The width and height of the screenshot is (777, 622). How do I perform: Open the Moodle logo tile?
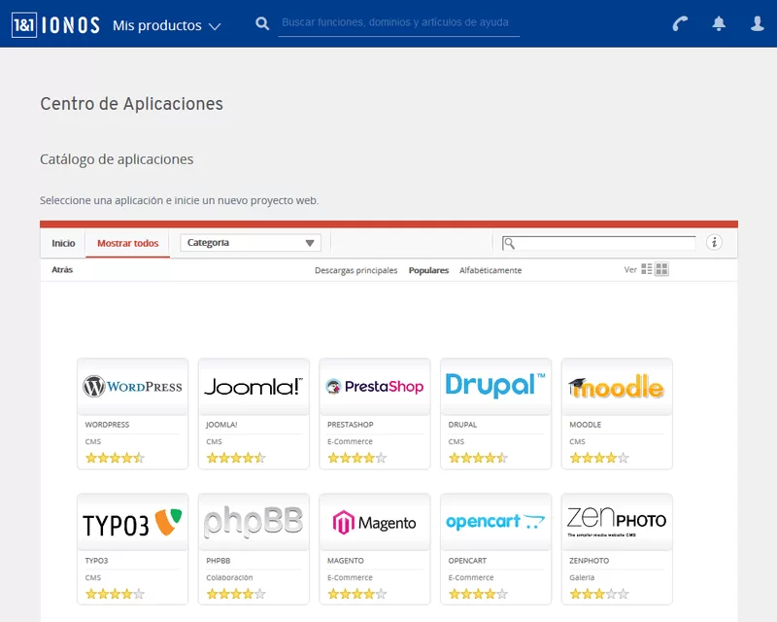(617, 387)
